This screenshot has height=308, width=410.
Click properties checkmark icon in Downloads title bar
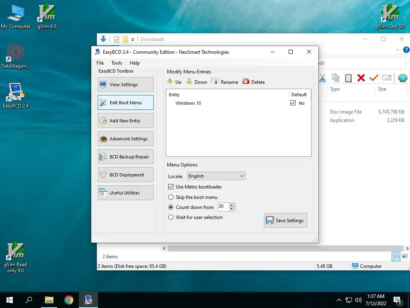(117, 39)
